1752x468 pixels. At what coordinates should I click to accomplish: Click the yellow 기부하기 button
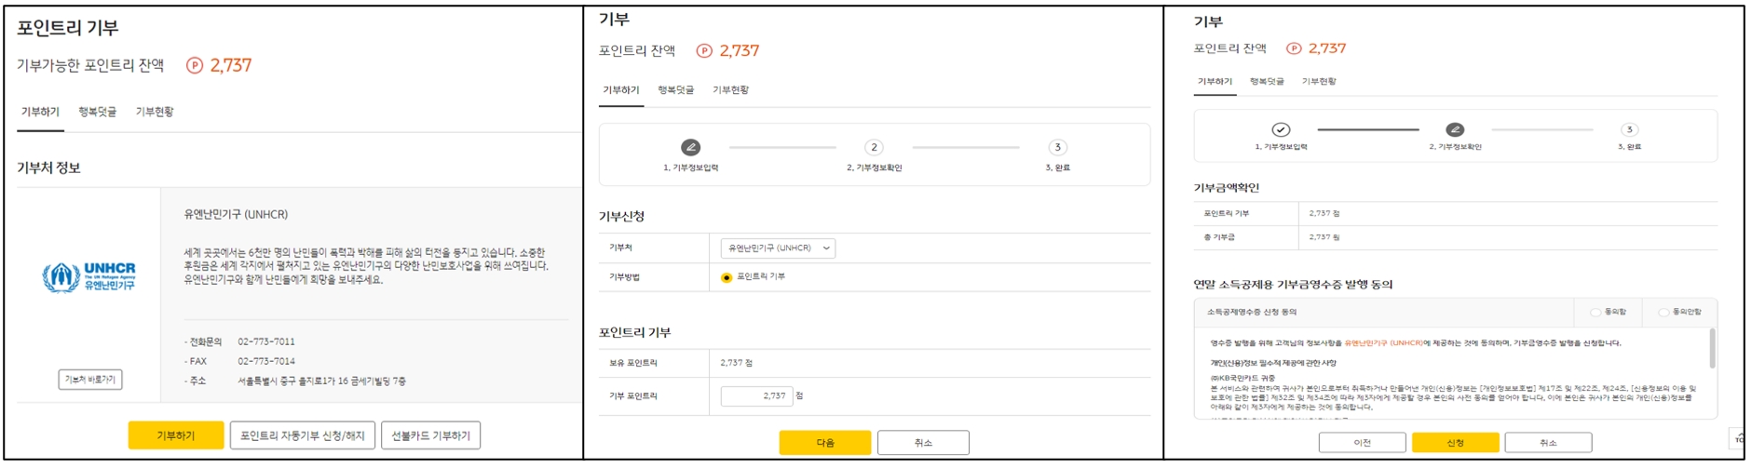[x=175, y=435]
